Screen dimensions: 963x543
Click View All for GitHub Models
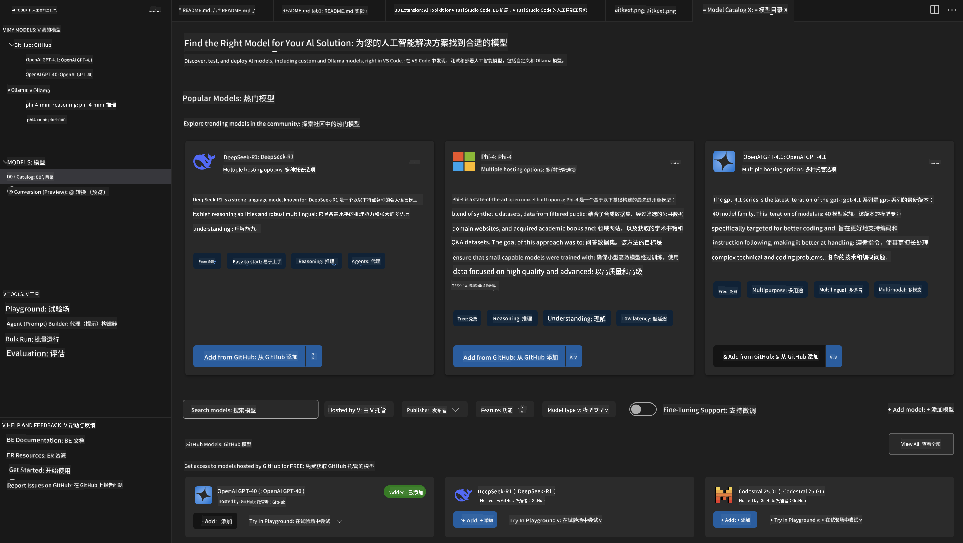tap(921, 444)
